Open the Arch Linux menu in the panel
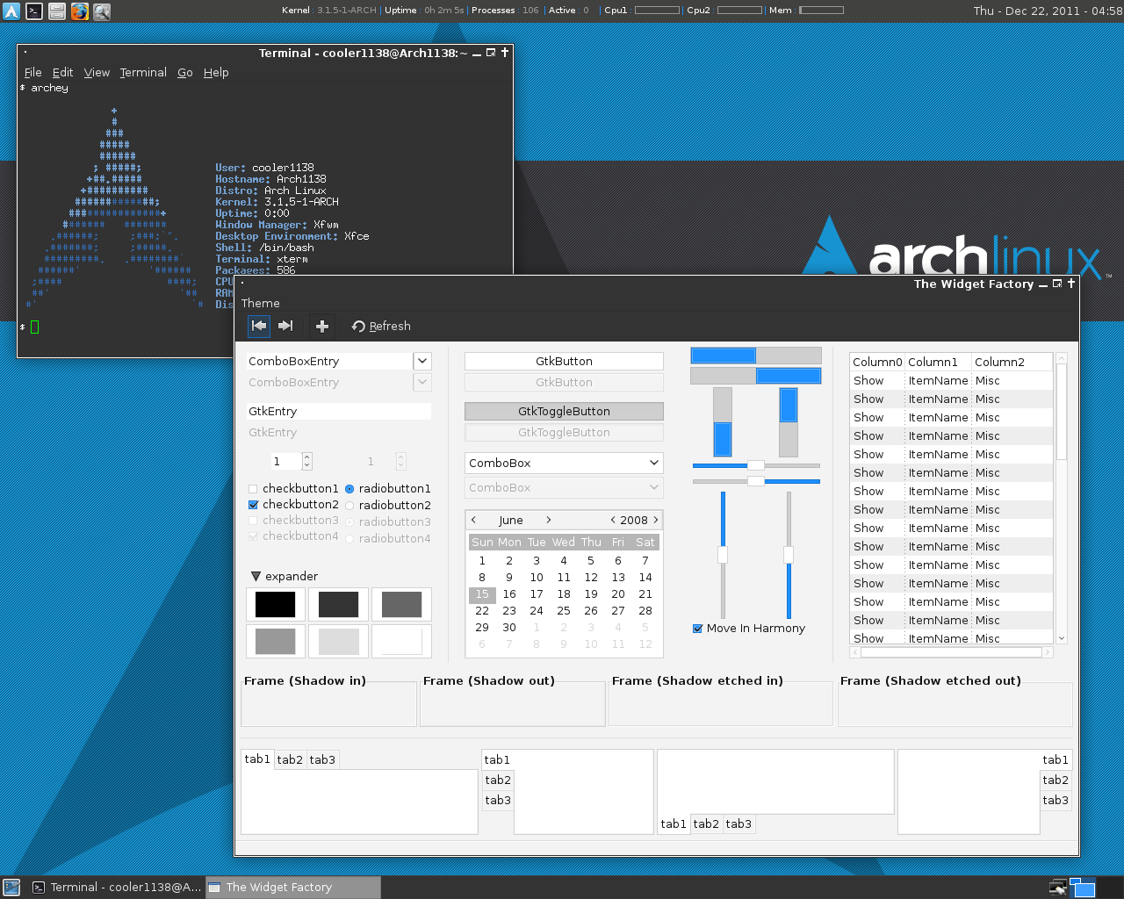Screen dimensions: 1124x899 tap(11, 11)
